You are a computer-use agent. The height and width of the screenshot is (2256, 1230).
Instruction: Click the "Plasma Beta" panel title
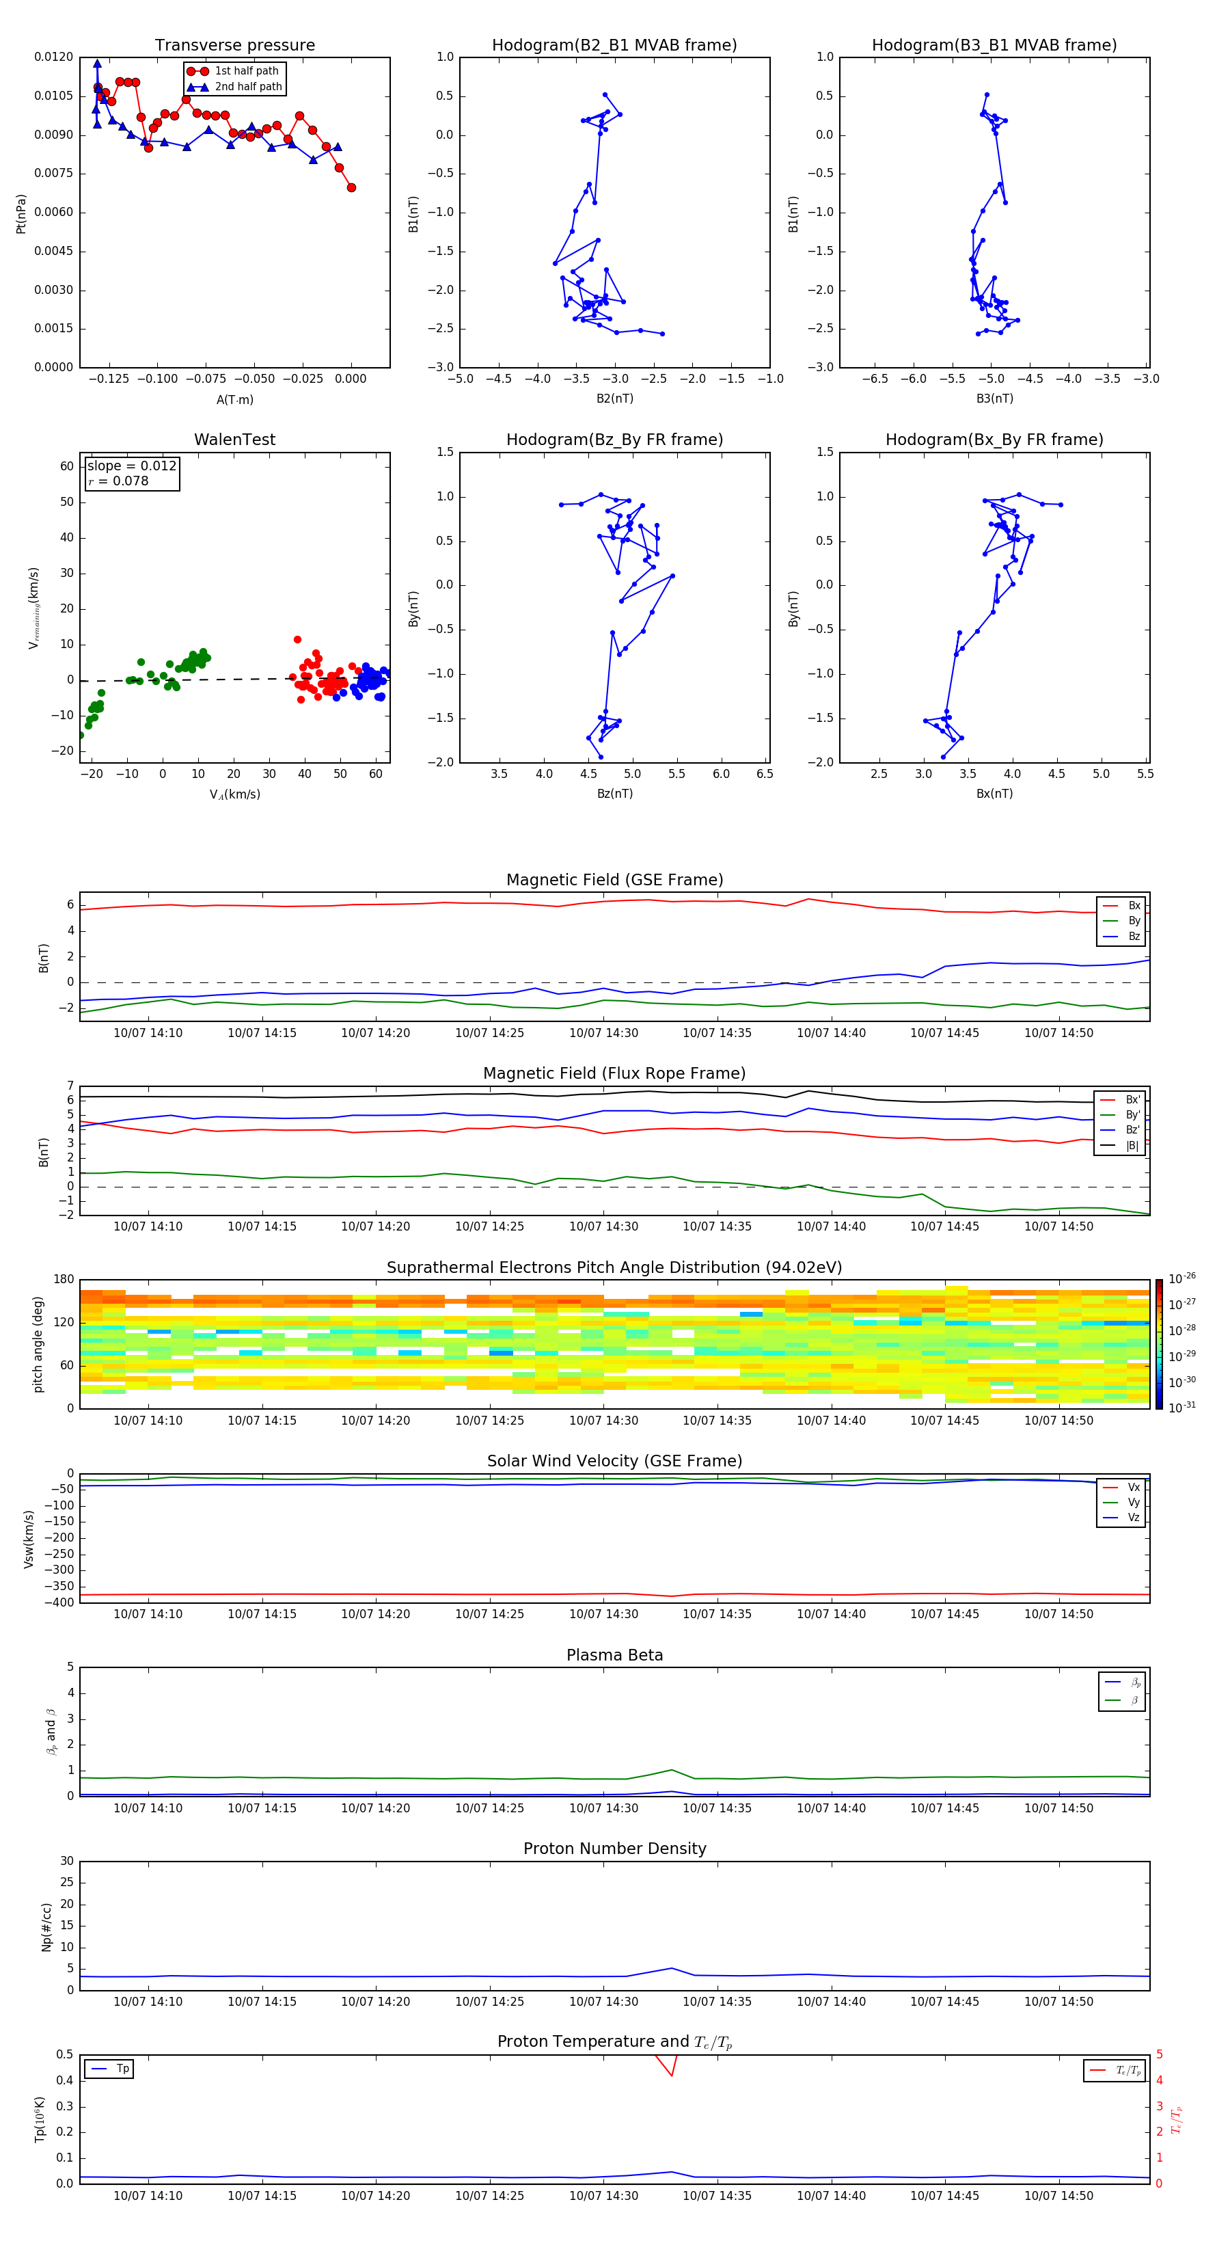tap(614, 1656)
